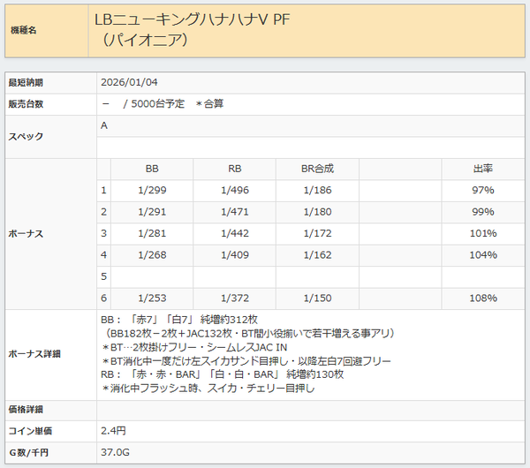Viewport: 530px width, 468px height.
Task: Click the スイカ・チェリー目押し note line
Action: 208,389
